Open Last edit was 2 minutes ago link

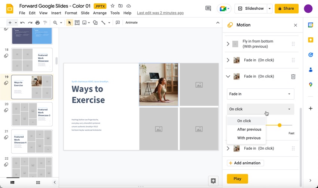[160, 13]
